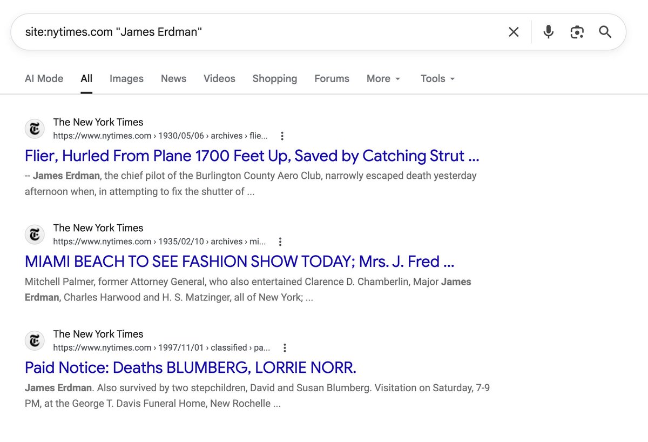Switch to the Videos tab
Screen dimensions: 648x442
click(x=219, y=78)
